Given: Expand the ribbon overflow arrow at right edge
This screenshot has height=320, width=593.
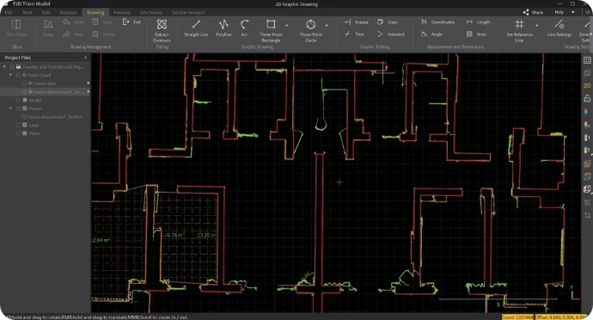Looking at the screenshot, I should click(x=591, y=34).
